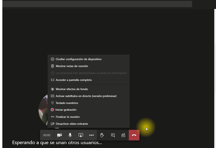Click the end meeting phone icon
Screen dimensions: 216x148
click(x=52, y=117)
